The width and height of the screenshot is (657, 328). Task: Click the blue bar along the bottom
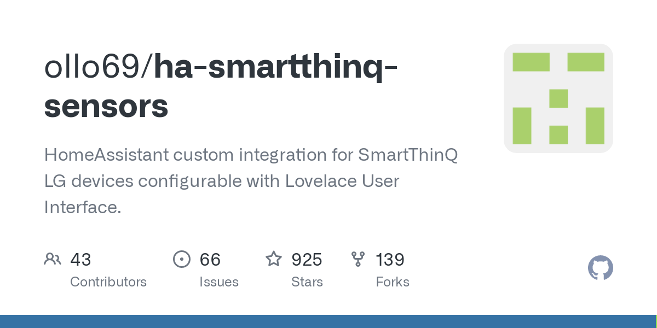point(328,321)
